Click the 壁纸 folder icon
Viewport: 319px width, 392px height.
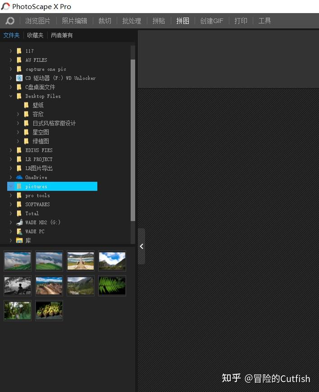(26, 105)
